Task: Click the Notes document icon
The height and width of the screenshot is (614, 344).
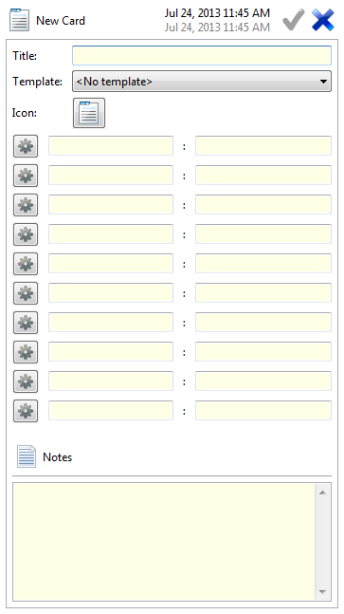Action: coord(27,456)
